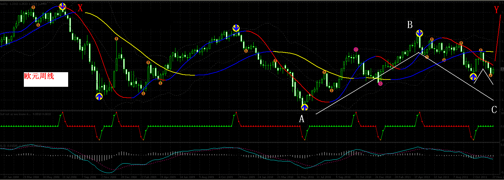Click the 17 Apr 2011 date label
Image resolution: width=504 pixels, height=180 pixels.
422,177
